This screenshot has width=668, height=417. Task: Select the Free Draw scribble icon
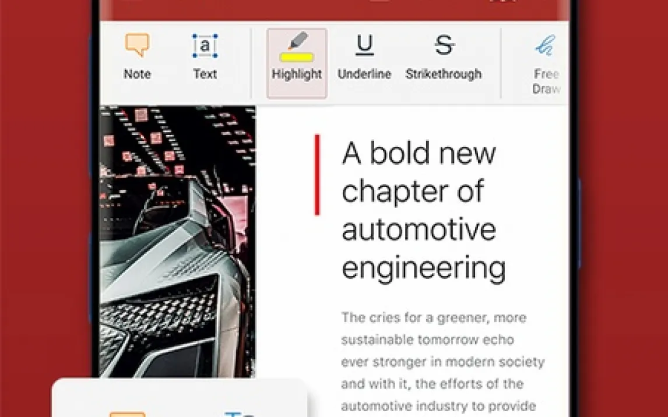click(x=546, y=45)
